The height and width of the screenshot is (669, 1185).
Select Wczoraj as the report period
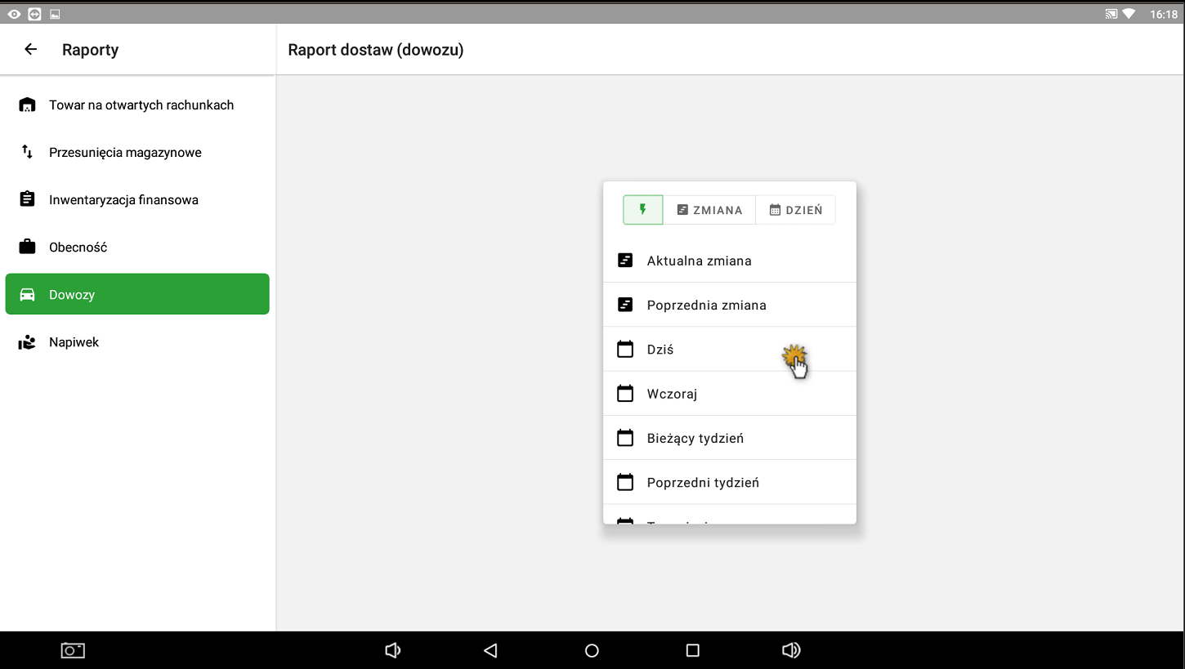point(672,394)
